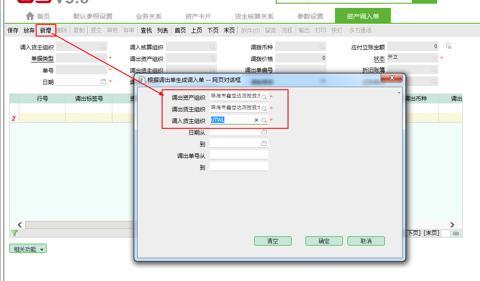Click the layout settings icon beside 应付立账金额
Screen dimensions: 480x281
(448, 46)
